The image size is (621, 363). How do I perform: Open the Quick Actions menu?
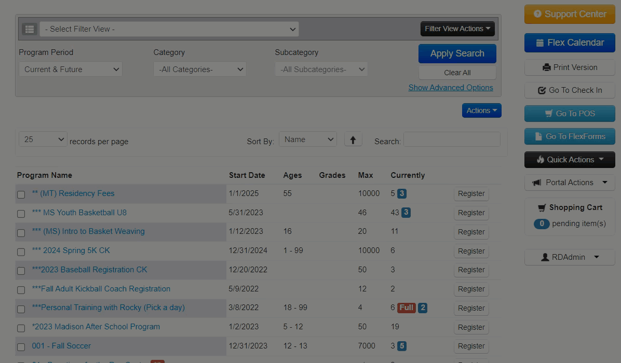coord(570,160)
